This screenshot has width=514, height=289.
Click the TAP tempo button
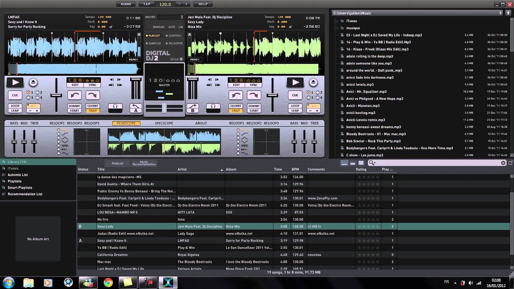(147, 4)
